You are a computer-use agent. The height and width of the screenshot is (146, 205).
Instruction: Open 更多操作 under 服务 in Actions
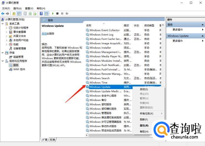(x=177, y=30)
